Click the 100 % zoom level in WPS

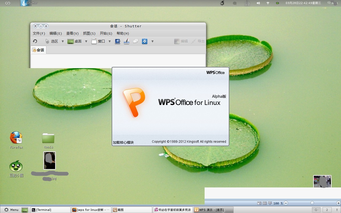pyautogui.click(x=278, y=203)
